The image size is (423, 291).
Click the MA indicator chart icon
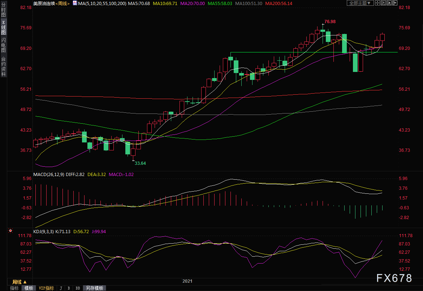74,3
